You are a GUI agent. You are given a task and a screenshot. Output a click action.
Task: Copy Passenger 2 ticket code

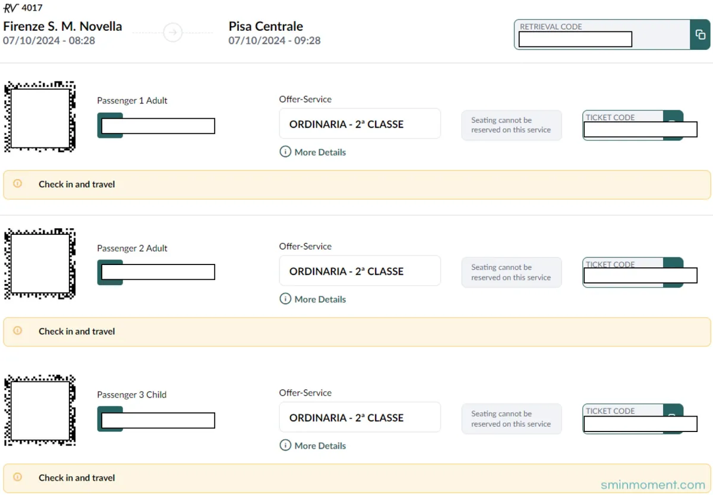click(x=673, y=263)
